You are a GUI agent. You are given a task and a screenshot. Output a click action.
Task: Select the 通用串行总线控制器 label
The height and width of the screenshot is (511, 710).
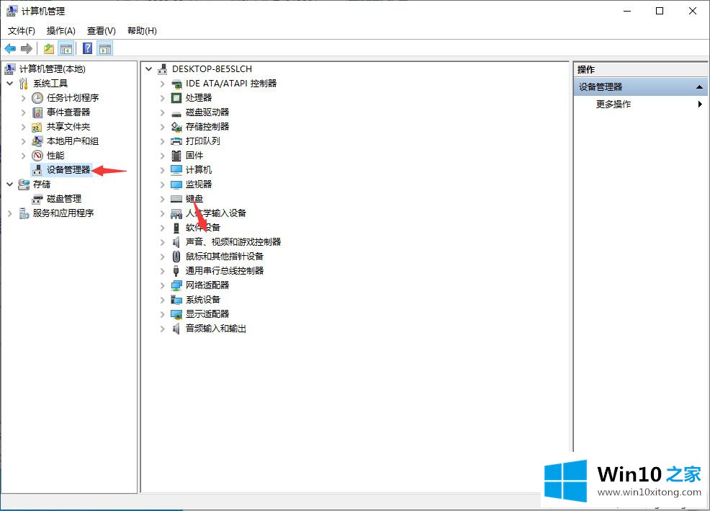(225, 271)
